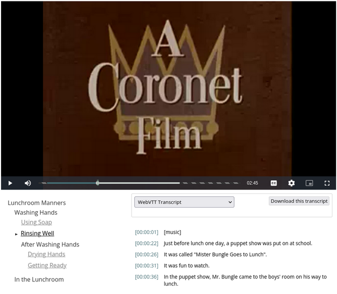This screenshot has width=337, height=294.
Task: Mute the volume speaker icon
Action: tap(28, 183)
